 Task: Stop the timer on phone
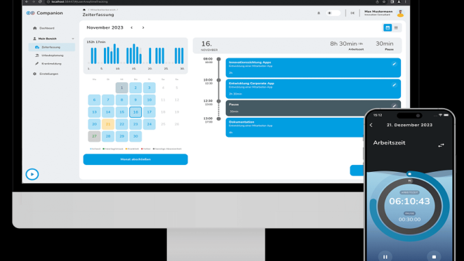pos(434,257)
